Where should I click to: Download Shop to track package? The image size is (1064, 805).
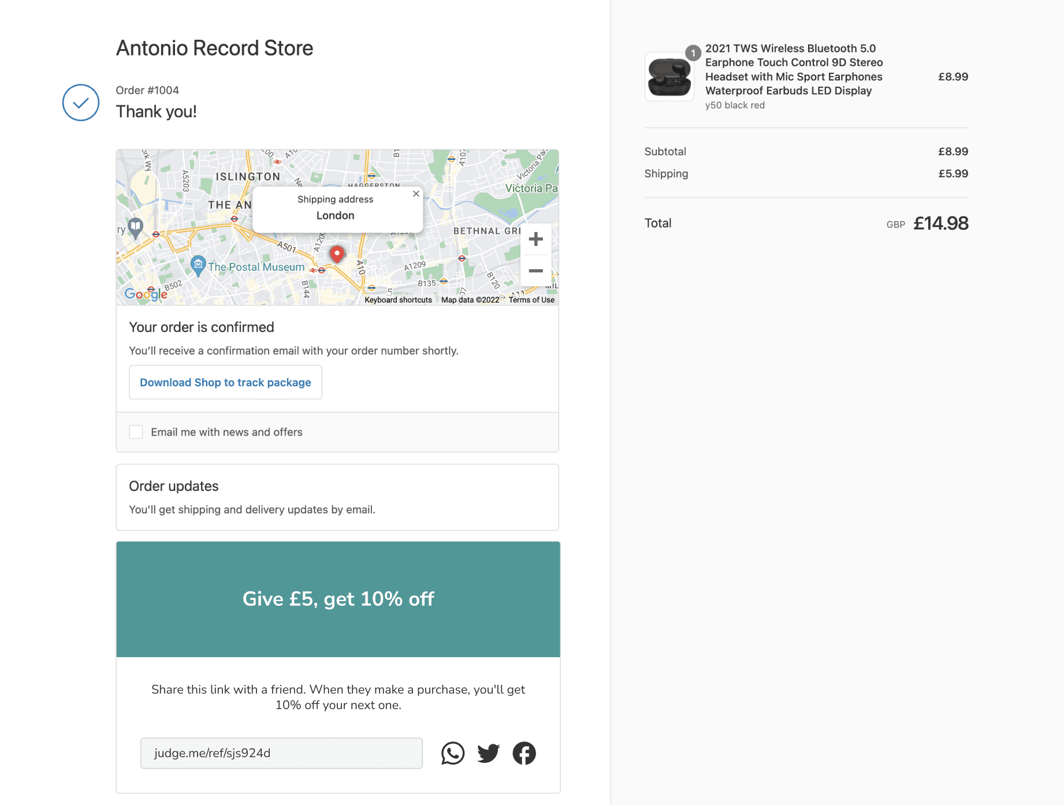point(225,382)
